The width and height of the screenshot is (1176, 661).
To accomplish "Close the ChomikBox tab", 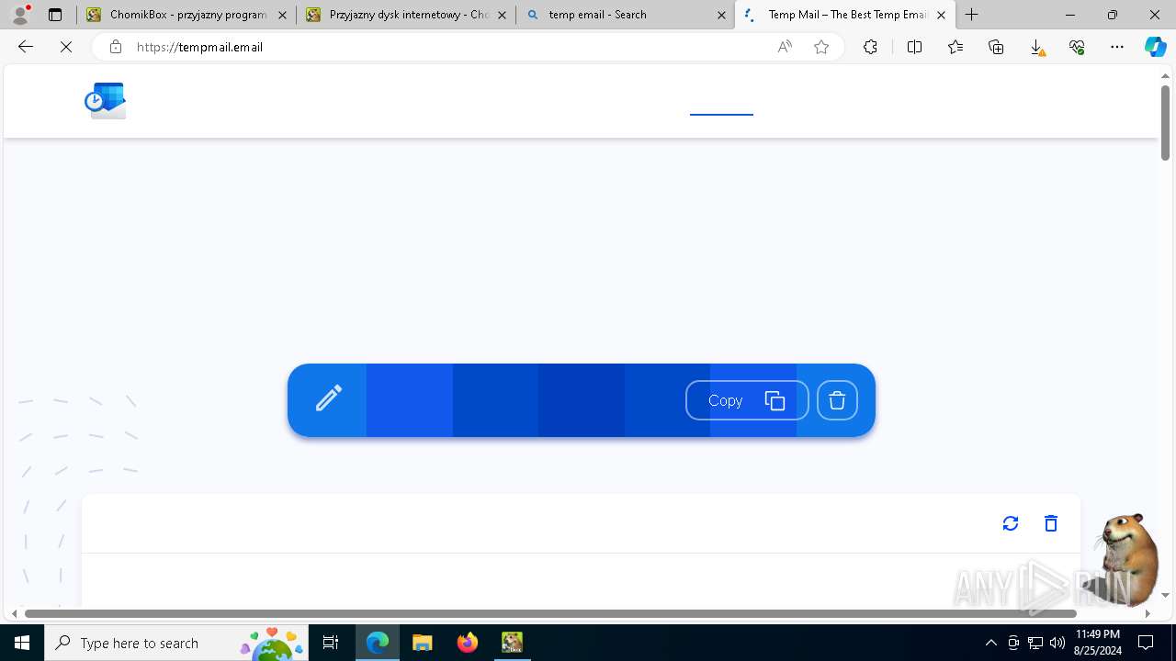I will point(282,15).
